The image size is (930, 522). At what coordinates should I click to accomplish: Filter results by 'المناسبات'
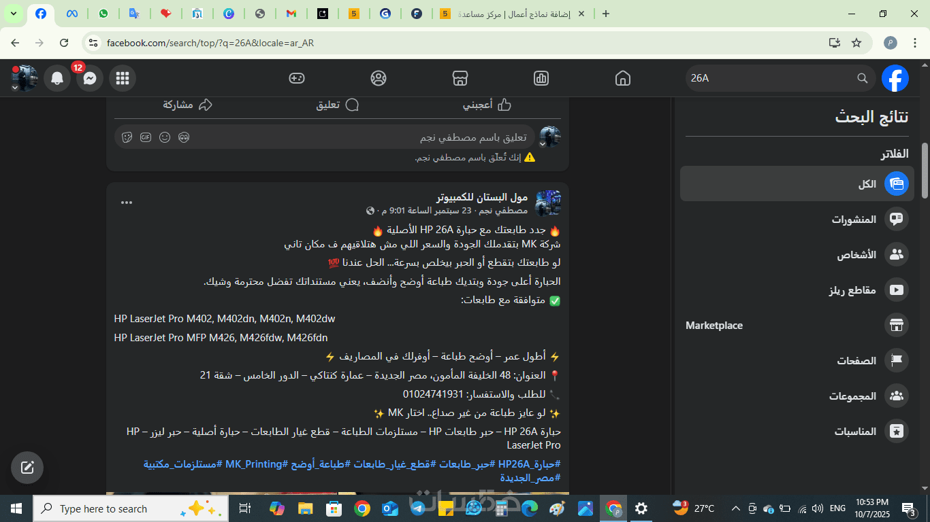pos(797,432)
